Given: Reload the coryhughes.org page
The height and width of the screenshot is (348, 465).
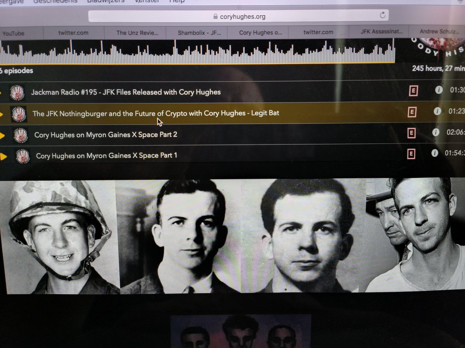Looking at the screenshot, I should pyautogui.click(x=383, y=15).
